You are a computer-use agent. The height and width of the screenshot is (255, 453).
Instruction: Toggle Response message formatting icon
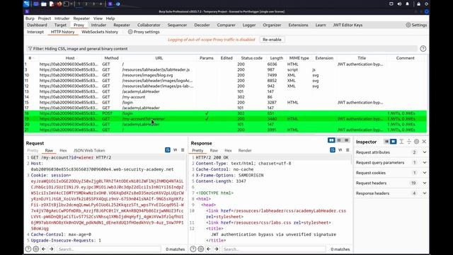[333, 149]
